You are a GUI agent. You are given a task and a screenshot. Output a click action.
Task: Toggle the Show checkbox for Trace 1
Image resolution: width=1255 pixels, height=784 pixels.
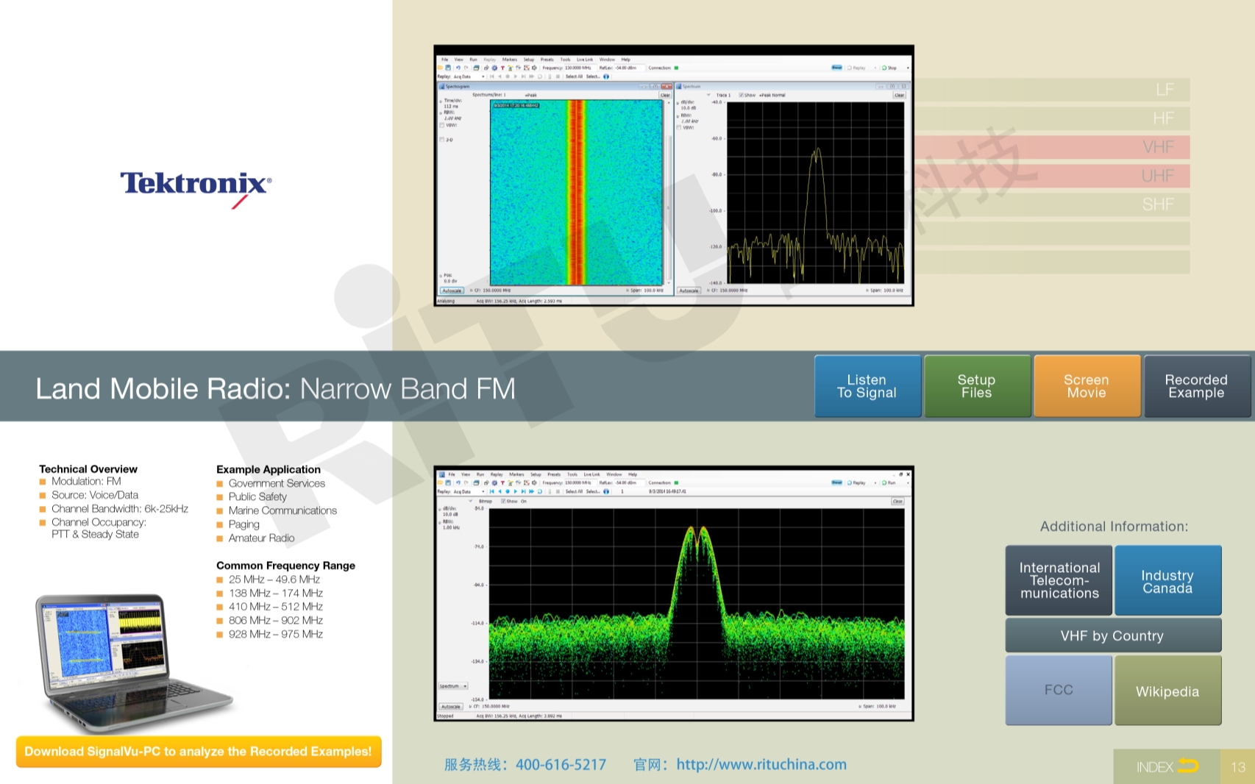pyautogui.click(x=742, y=95)
